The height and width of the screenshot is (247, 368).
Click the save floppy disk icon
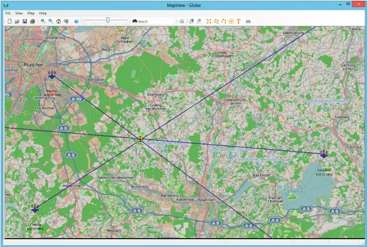tap(24, 21)
